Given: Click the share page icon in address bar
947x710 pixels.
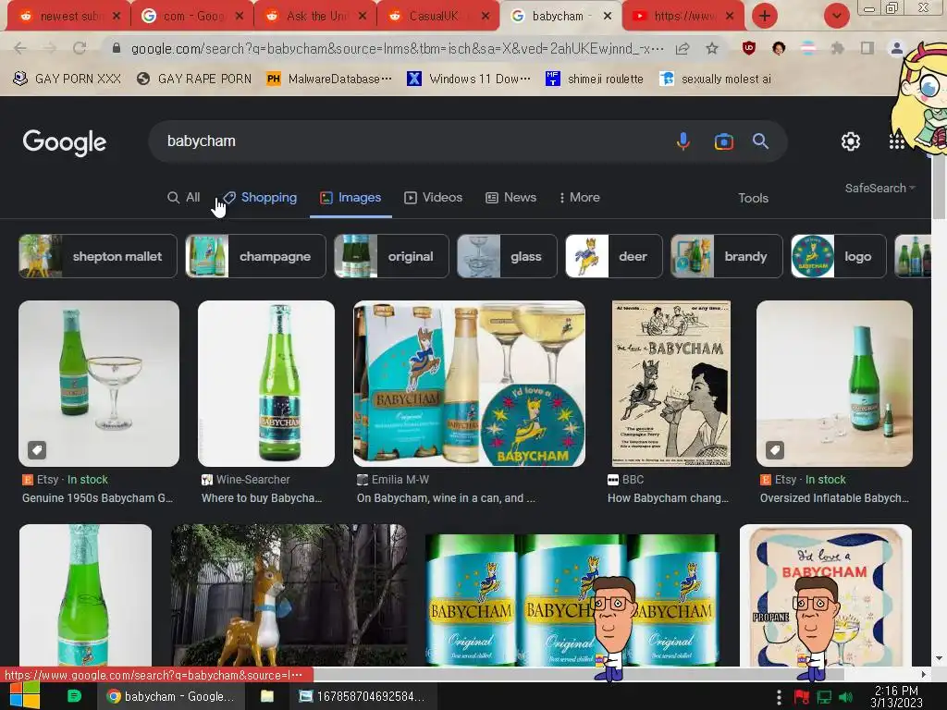Looking at the screenshot, I should coord(683,48).
